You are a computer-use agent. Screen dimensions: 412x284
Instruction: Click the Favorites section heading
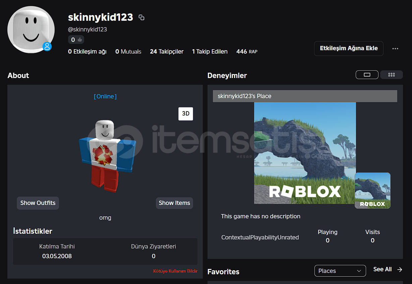pyautogui.click(x=223, y=272)
